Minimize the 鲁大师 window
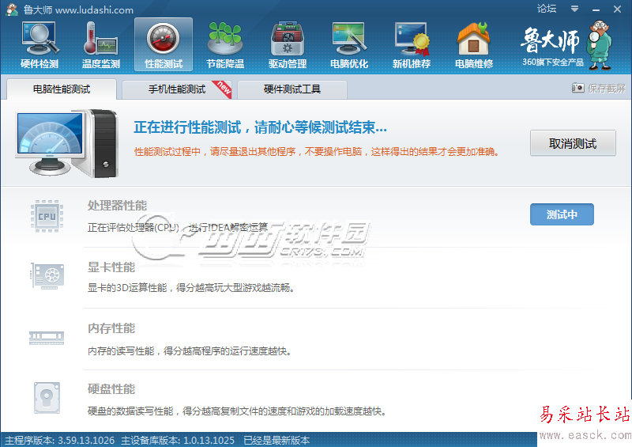 click(596, 9)
